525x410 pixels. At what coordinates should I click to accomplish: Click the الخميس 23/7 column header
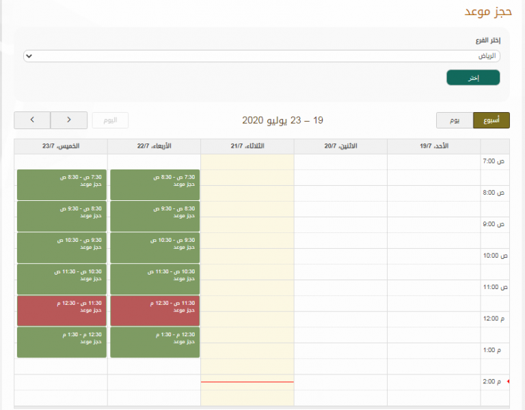(61, 146)
